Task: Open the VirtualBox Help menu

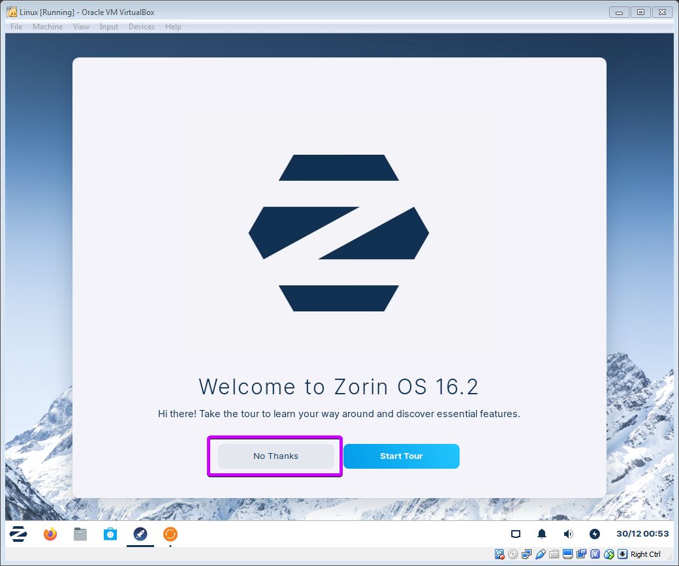Action: (x=173, y=26)
